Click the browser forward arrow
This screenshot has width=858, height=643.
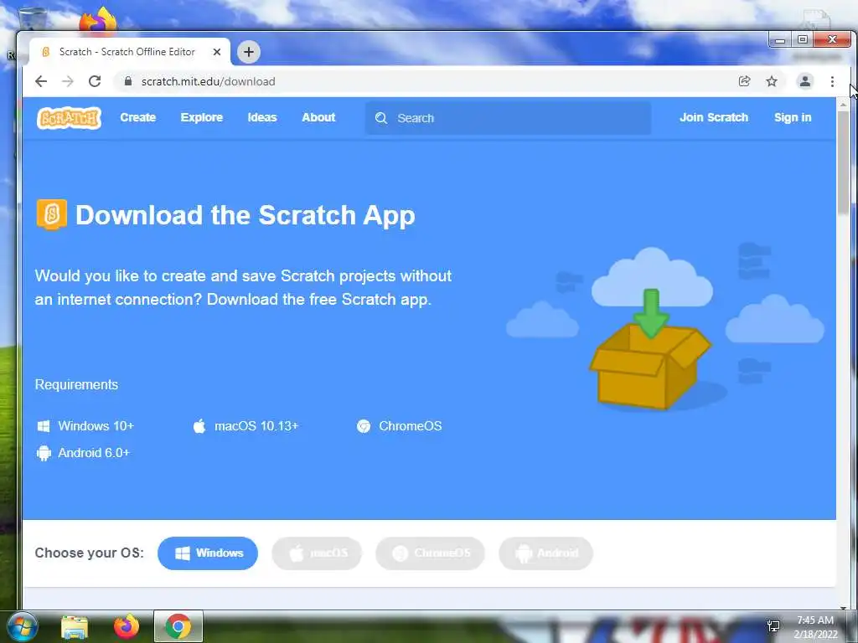(x=68, y=81)
